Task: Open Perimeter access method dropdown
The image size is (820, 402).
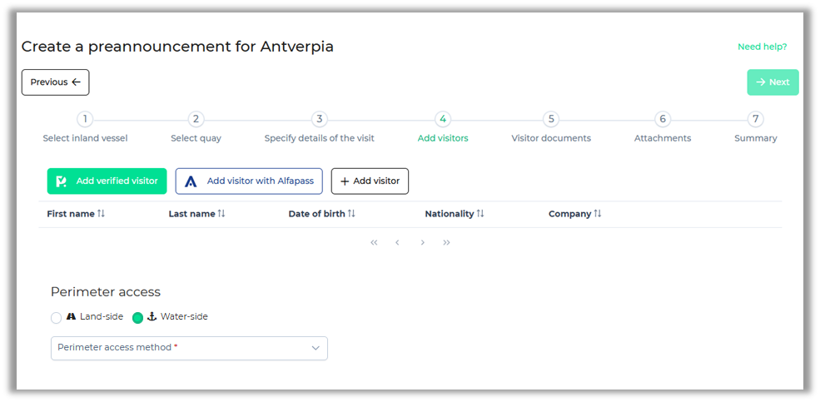Action: point(189,348)
